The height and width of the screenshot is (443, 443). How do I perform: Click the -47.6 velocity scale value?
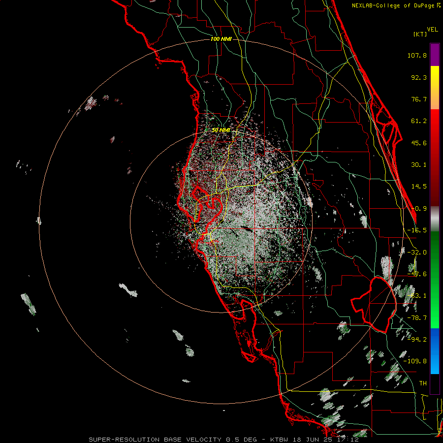(417, 274)
